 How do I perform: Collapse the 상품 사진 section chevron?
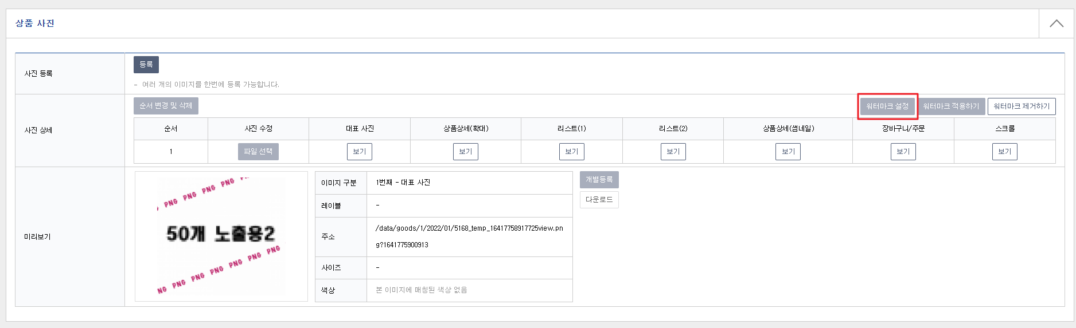coord(1056,23)
